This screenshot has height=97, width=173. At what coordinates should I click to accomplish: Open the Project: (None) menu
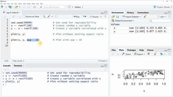click(163, 7)
